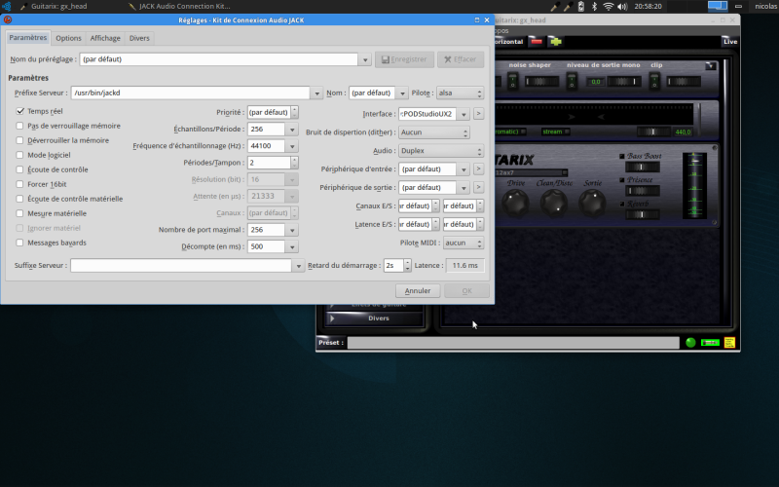Click the green plus button in Guitarix toolbar
779x487 pixels.
(x=555, y=42)
